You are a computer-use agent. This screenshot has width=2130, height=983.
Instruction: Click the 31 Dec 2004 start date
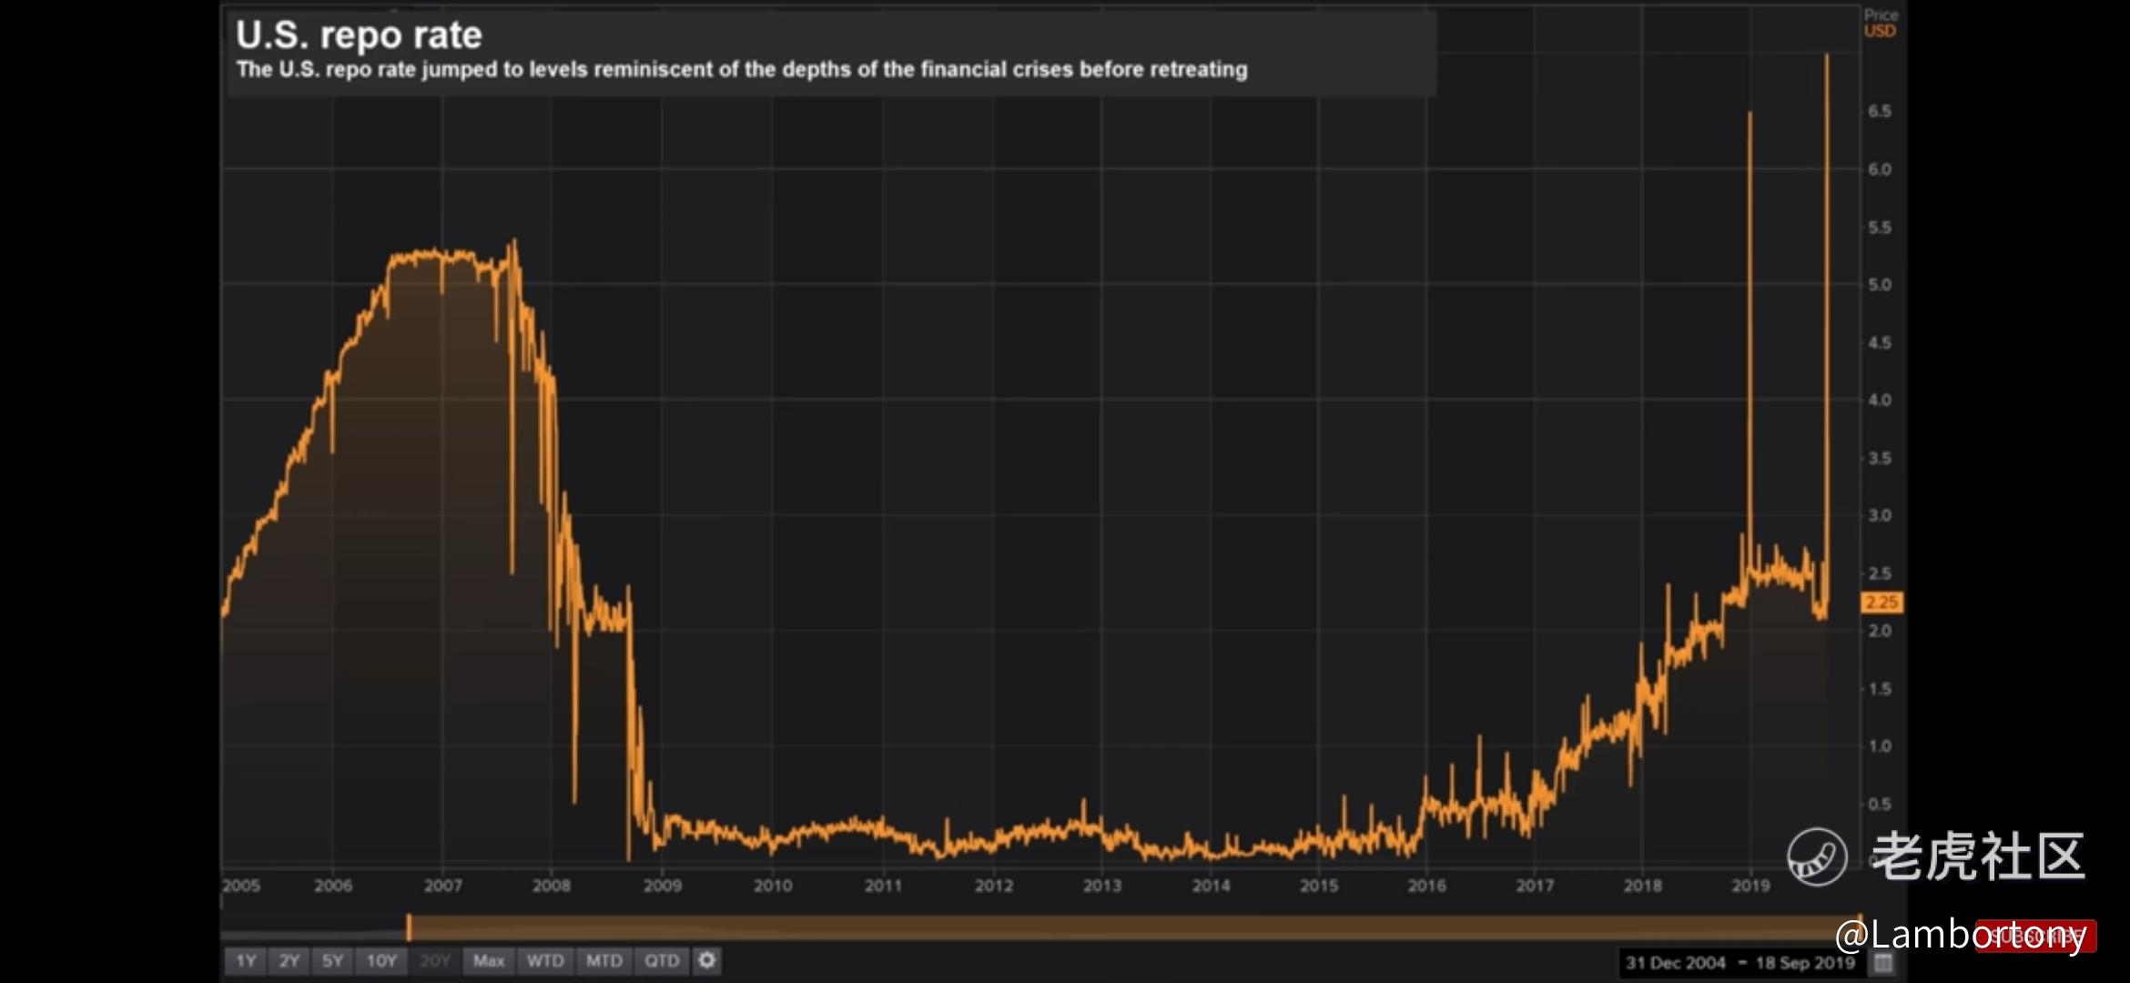[x=1675, y=962]
